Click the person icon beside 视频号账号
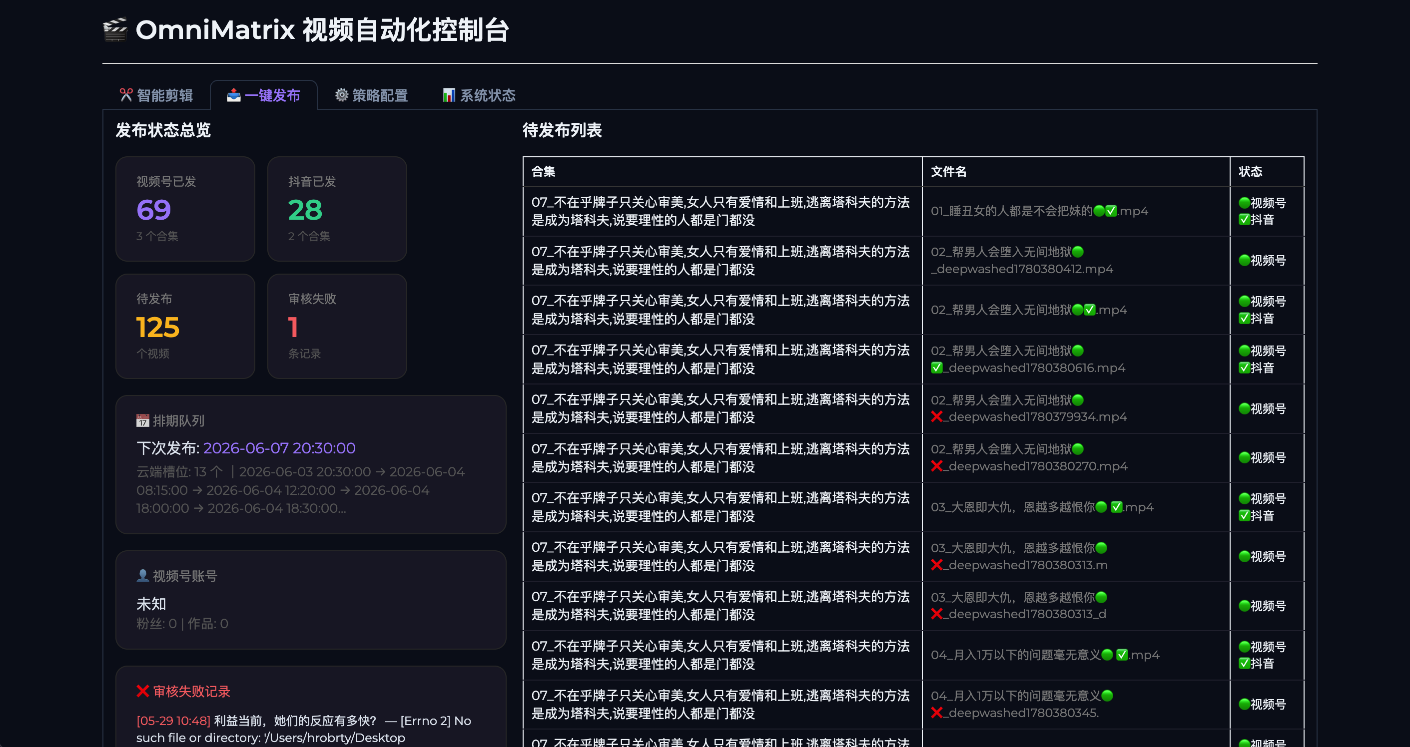1410x747 pixels. pos(142,575)
